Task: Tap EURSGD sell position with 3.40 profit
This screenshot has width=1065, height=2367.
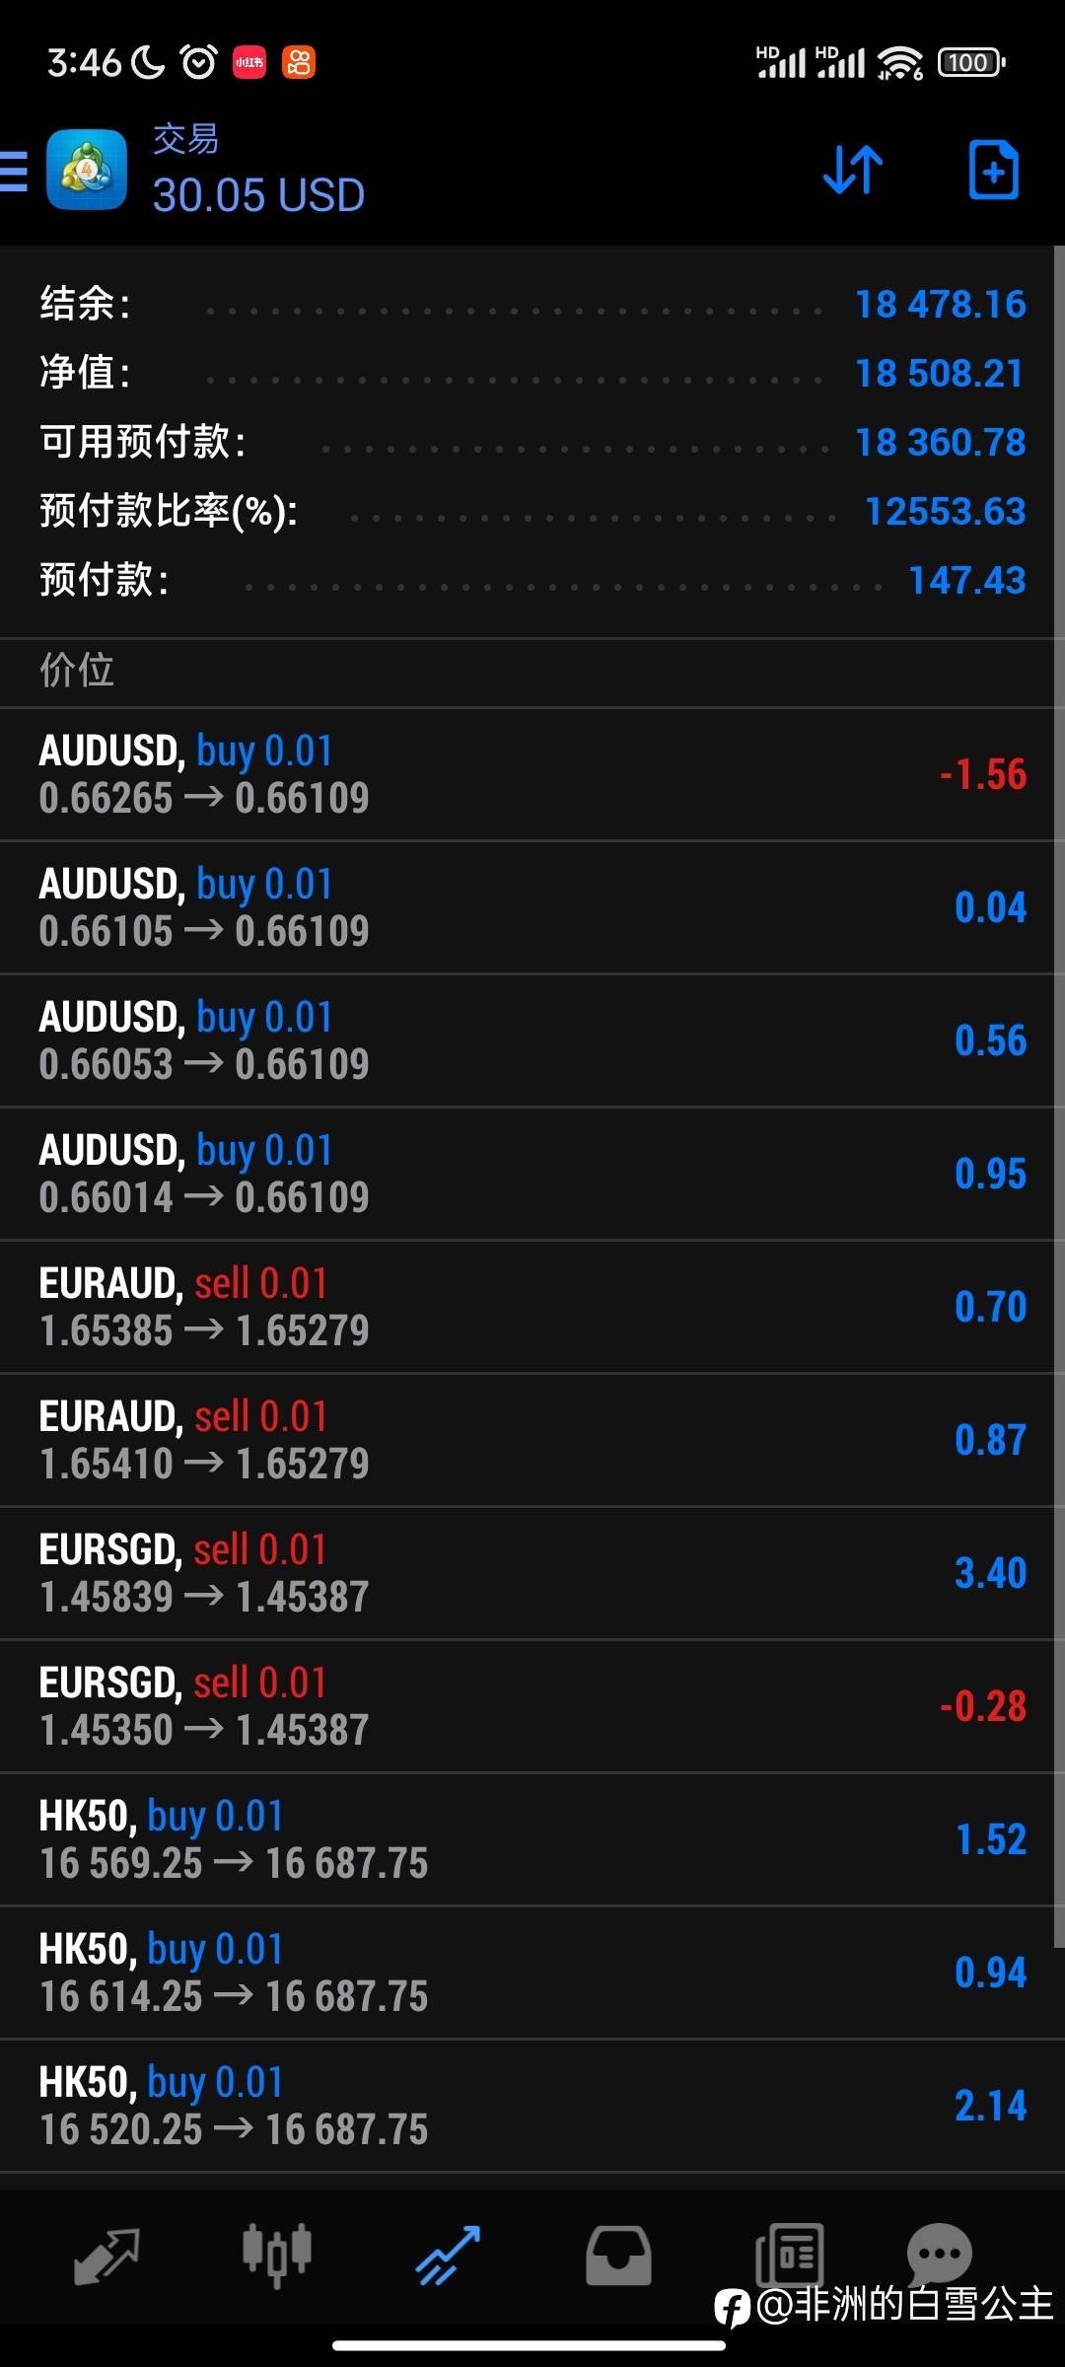Action: pos(532,1573)
